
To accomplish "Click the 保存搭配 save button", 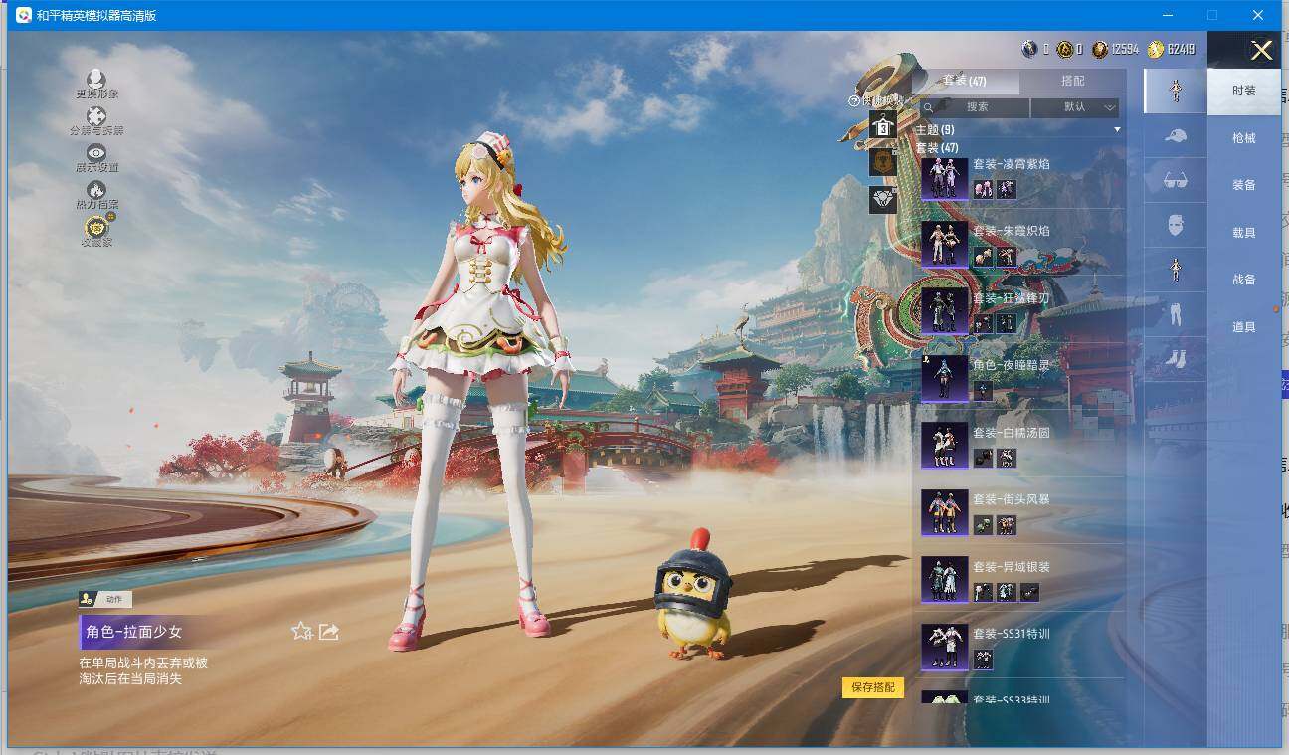I will click(873, 687).
